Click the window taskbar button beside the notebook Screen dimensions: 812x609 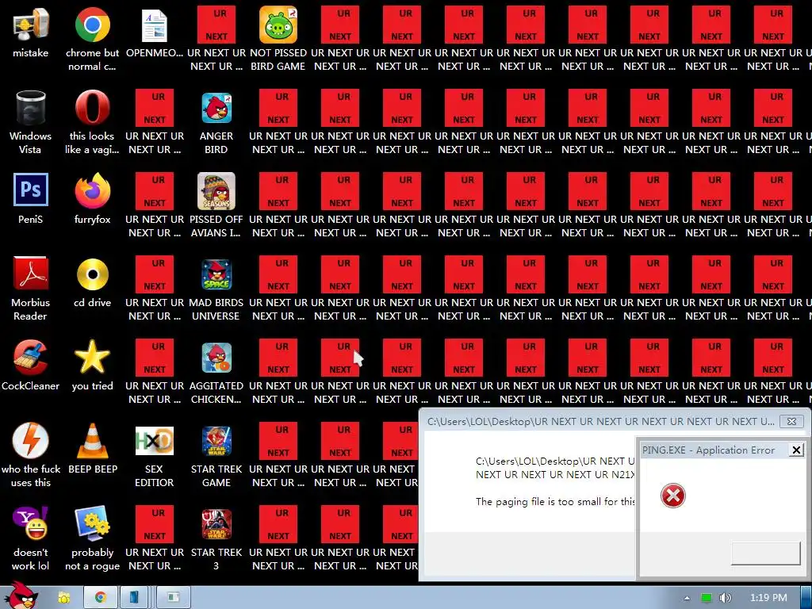coord(174,598)
